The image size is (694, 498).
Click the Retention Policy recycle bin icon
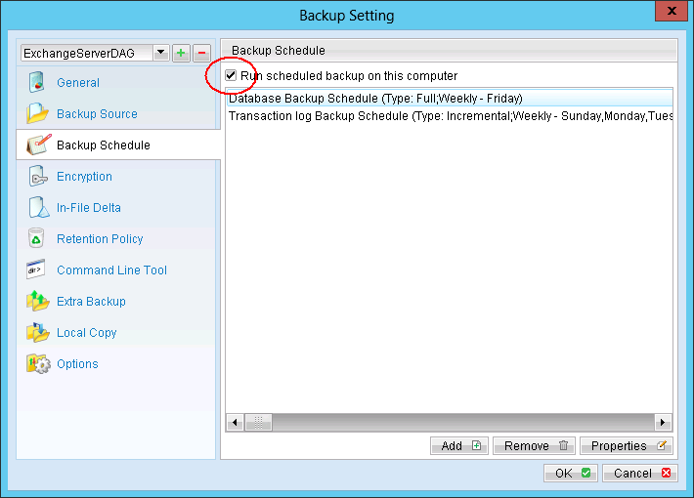coord(37,239)
